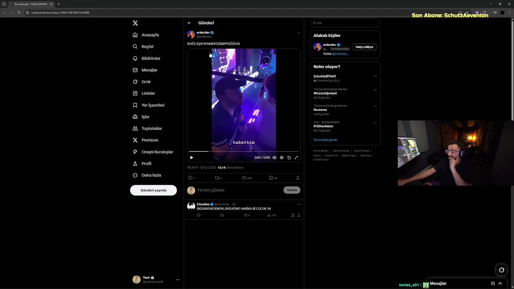514x289 pixels.
Task: Open Yer İşaretleri bookmarks
Action: pos(149,105)
